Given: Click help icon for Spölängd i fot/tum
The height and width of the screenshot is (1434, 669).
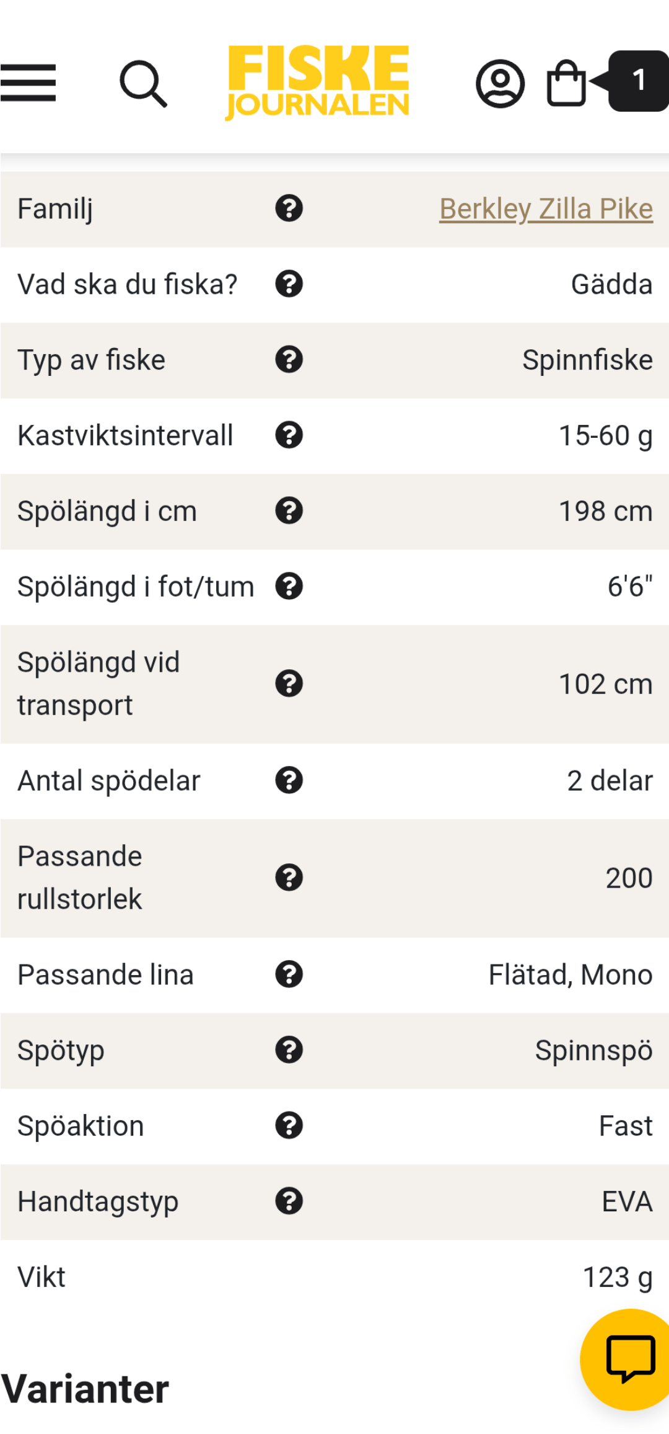Looking at the screenshot, I should click(x=289, y=587).
